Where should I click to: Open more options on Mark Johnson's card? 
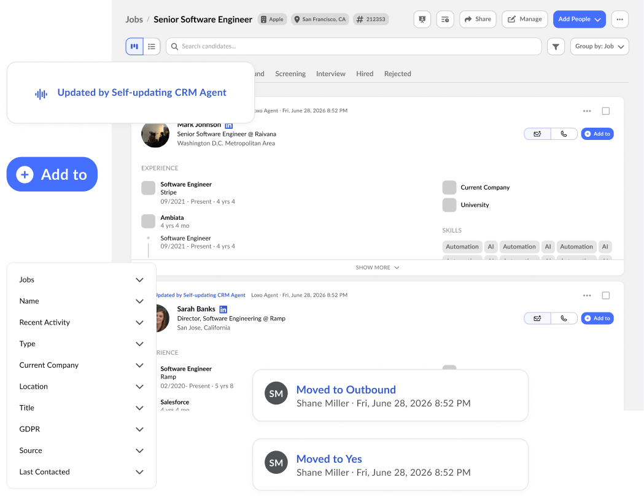click(587, 111)
